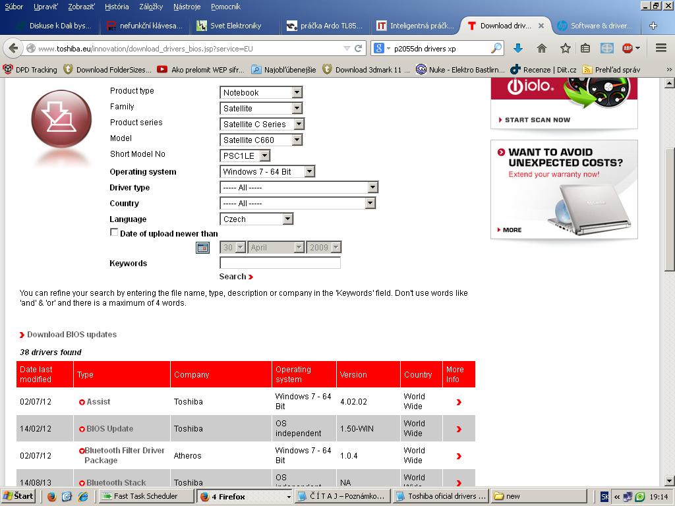The height and width of the screenshot is (506, 675).
Task: Launch Internet Explorer from quick launch
Action: coord(83,497)
